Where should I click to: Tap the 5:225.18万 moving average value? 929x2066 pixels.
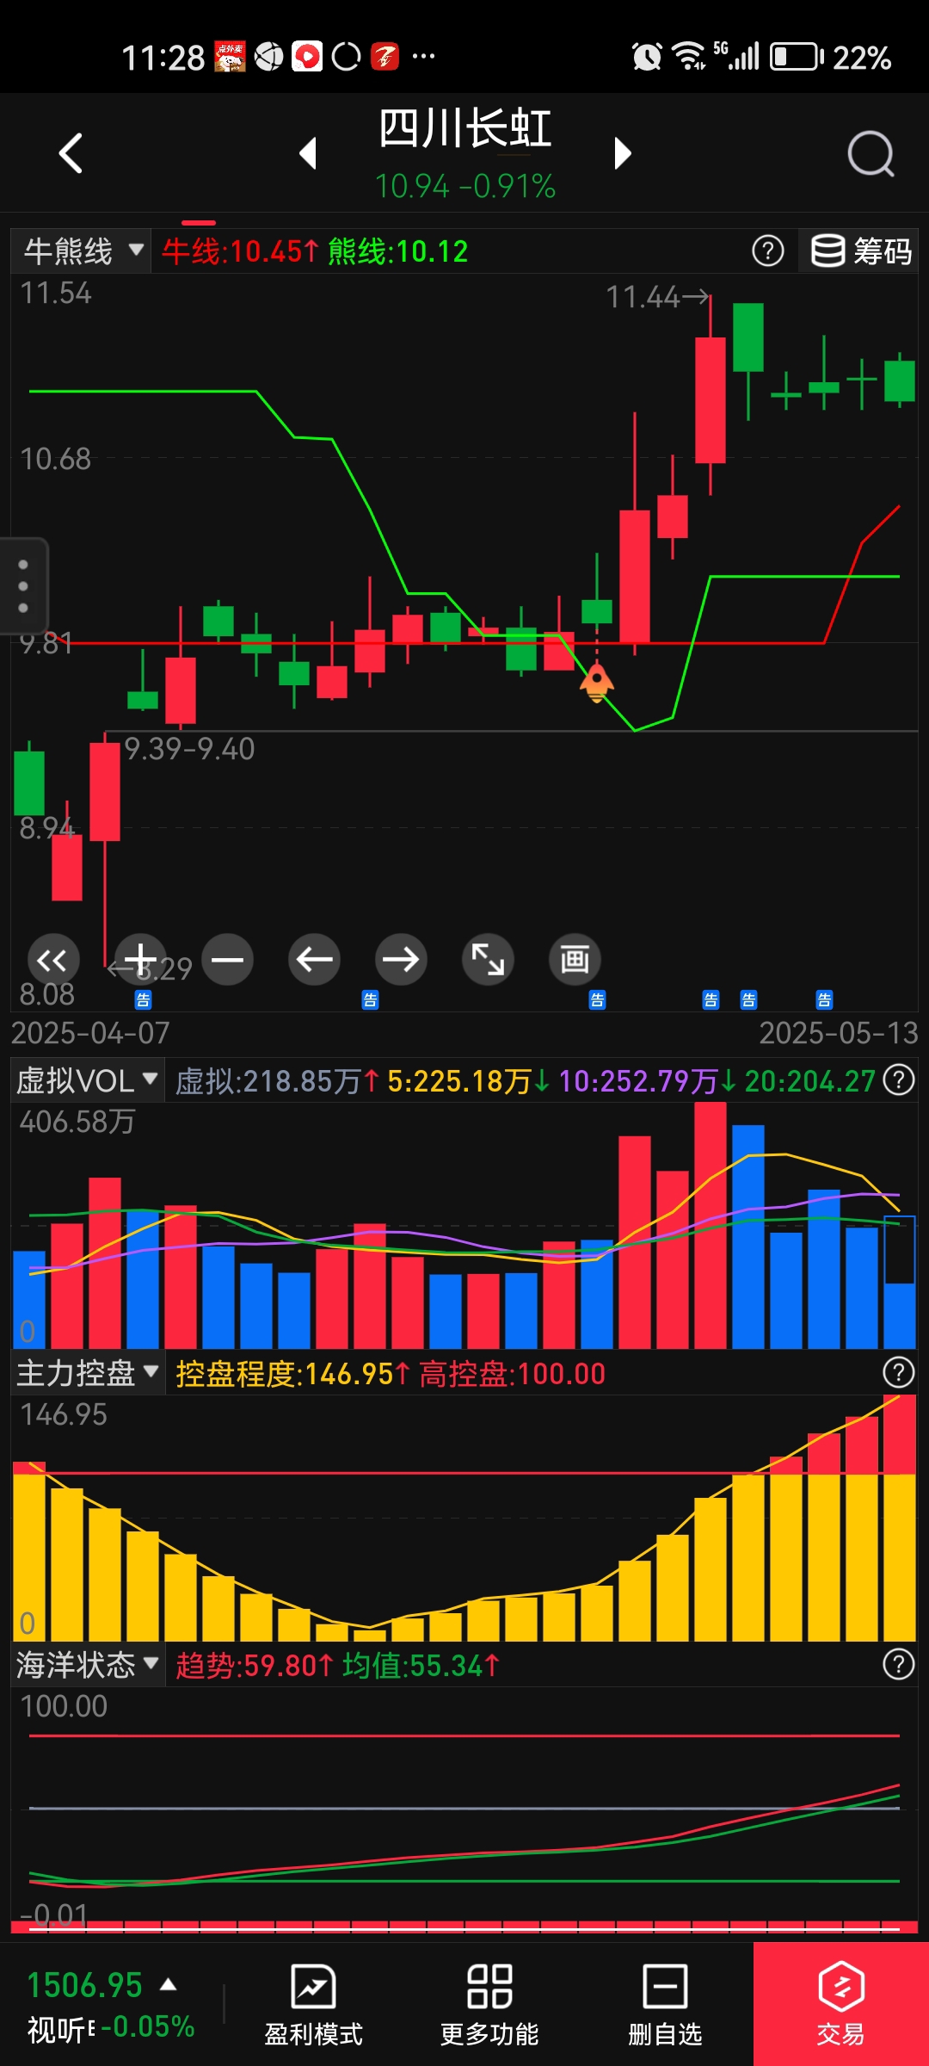pyautogui.click(x=468, y=1081)
